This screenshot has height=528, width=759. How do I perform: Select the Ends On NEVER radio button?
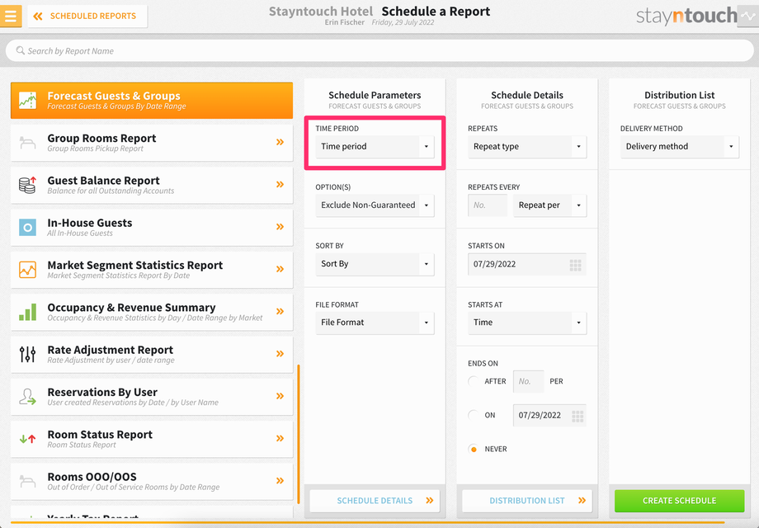[474, 449]
